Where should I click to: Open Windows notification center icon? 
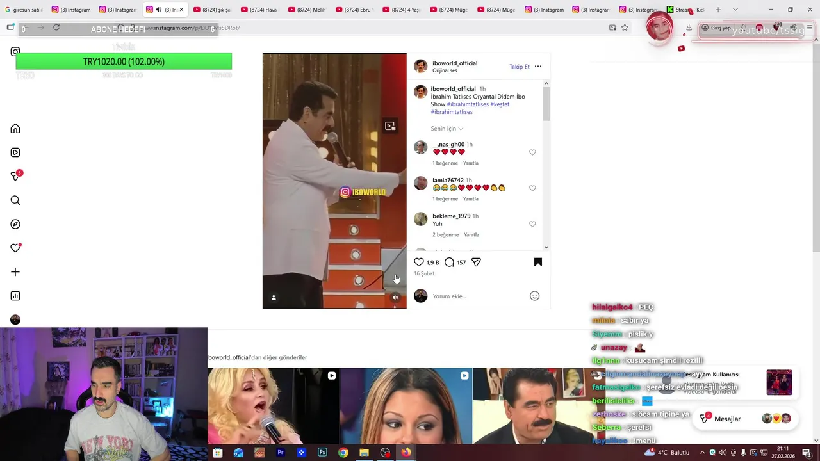807,453
